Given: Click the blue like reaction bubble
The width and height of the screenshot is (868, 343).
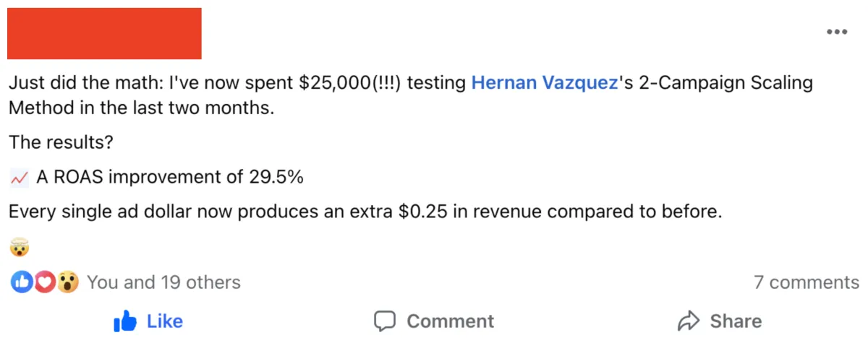Looking at the screenshot, I should click(x=20, y=282).
